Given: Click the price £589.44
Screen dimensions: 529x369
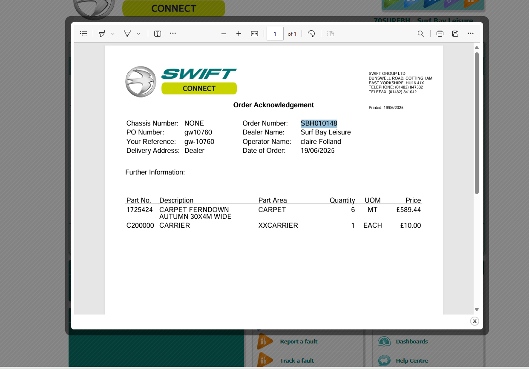Looking at the screenshot, I should 408,210.
